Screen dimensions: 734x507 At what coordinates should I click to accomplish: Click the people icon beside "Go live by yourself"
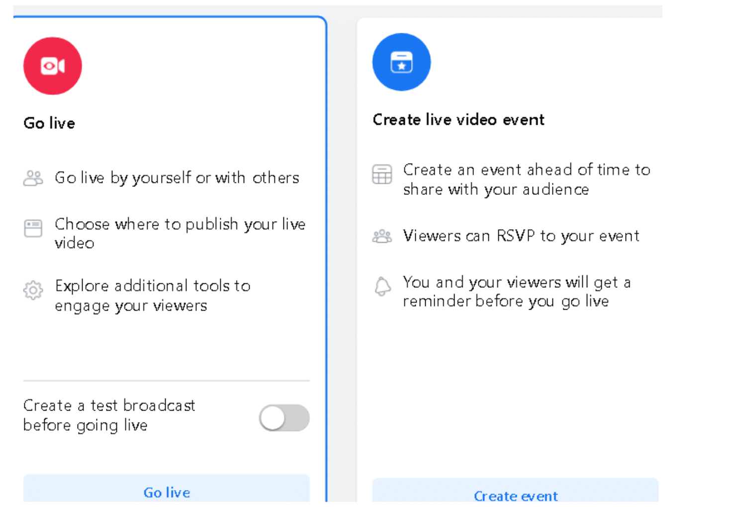(x=33, y=177)
